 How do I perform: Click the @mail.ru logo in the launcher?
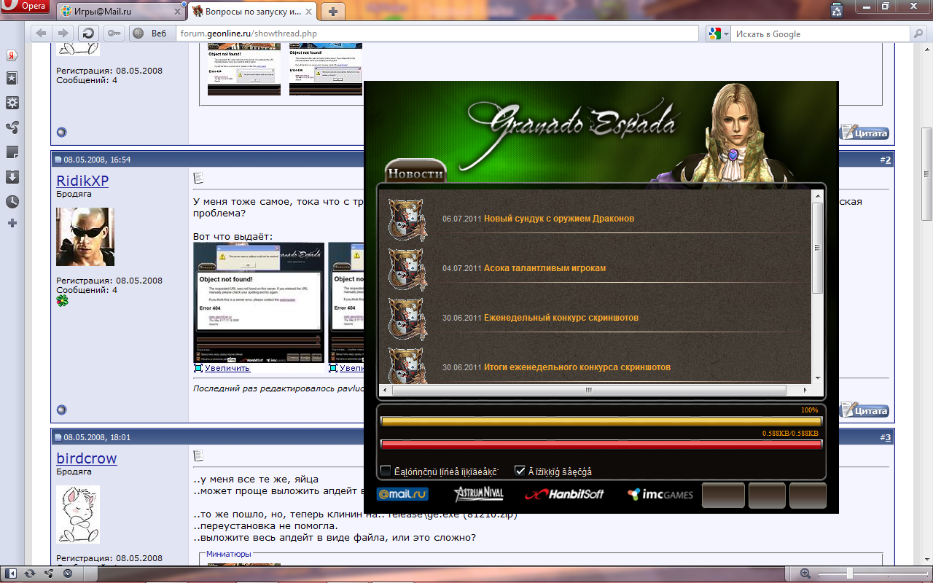402,495
